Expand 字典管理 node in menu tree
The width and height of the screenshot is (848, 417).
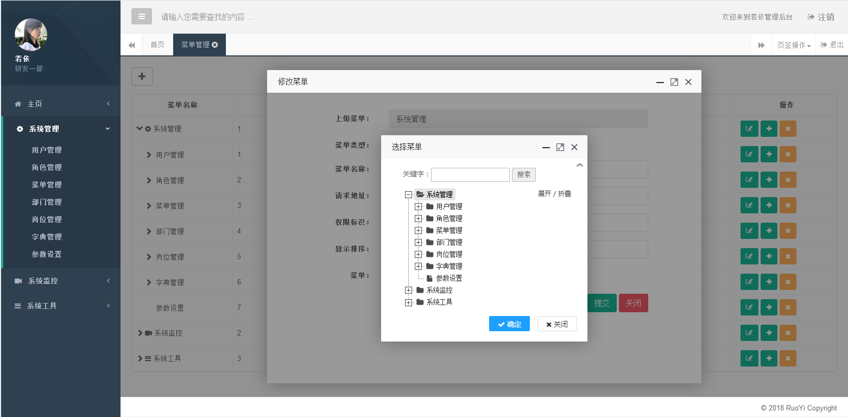click(418, 266)
